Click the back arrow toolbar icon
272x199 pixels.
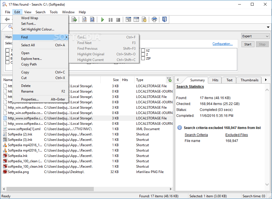point(7,19)
